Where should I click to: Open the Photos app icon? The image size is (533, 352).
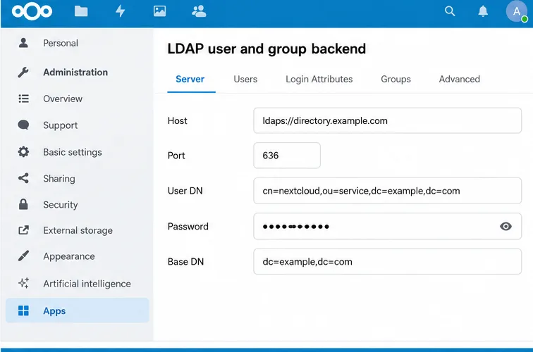point(159,11)
